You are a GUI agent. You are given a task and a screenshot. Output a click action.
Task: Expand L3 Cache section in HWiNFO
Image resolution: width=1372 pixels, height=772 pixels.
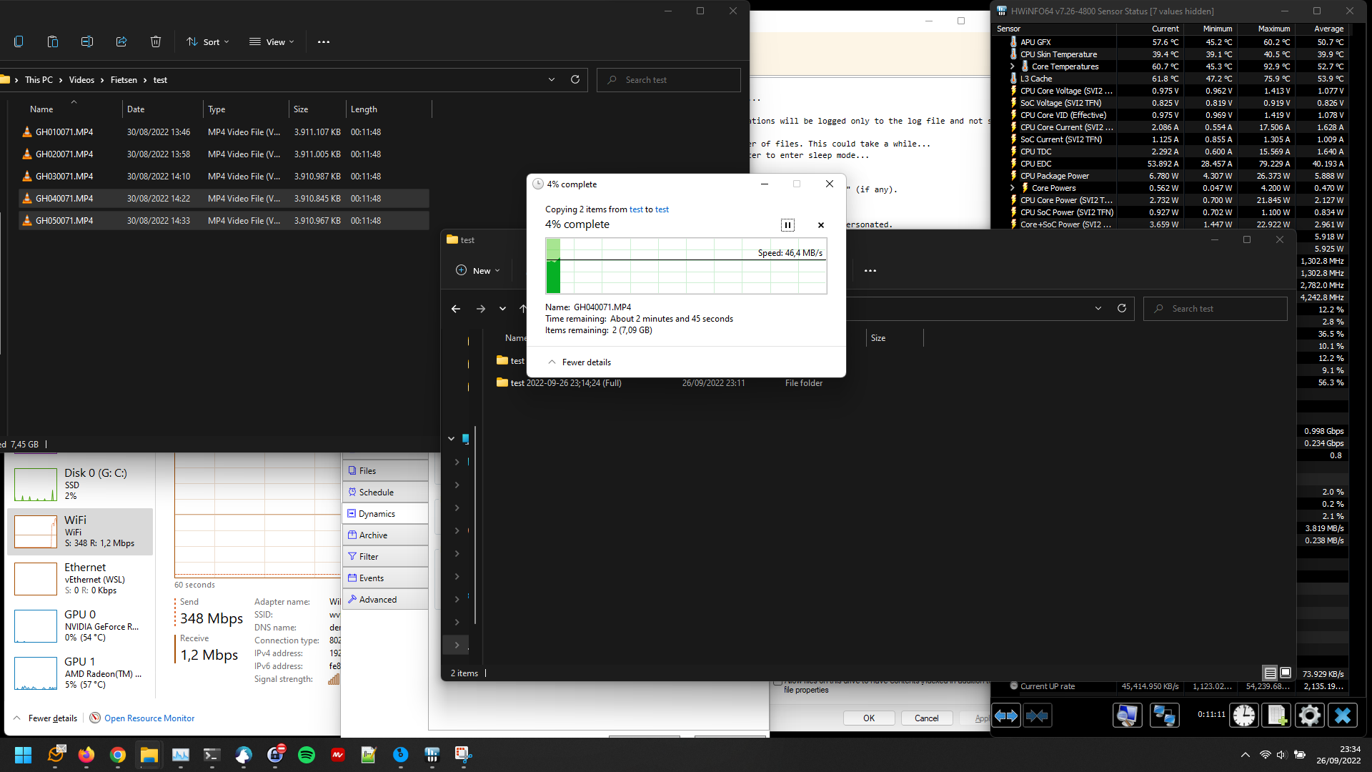point(1012,78)
